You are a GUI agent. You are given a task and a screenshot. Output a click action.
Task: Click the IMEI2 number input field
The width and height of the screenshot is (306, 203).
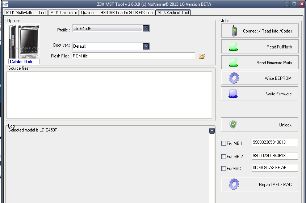click(275, 156)
